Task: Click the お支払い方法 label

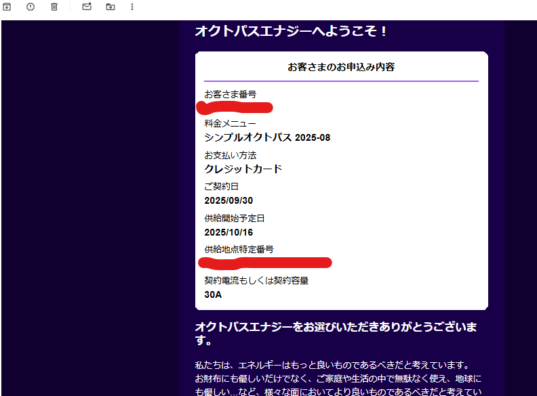Action: coord(230,155)
